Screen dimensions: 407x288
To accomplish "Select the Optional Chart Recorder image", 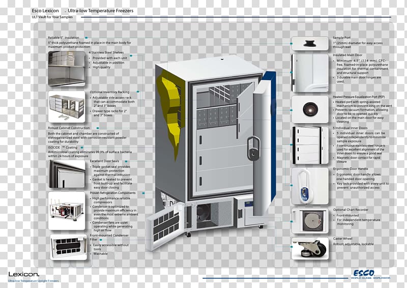I will (x=310, y=221).
